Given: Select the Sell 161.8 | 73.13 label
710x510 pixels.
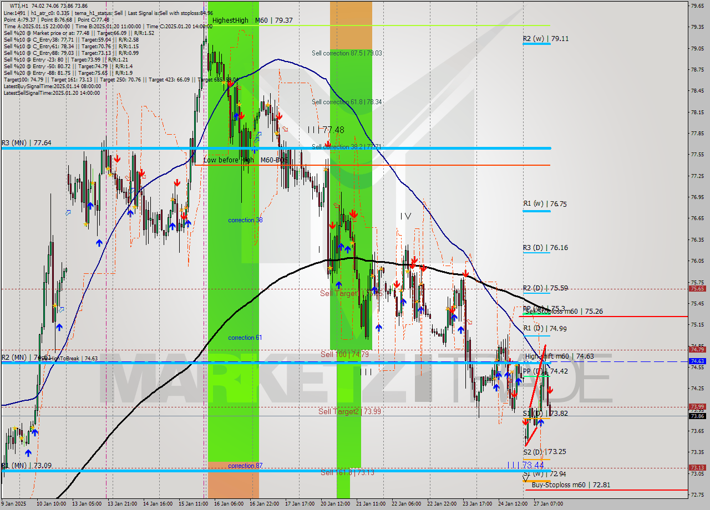Looking at the screenshot, I should tap(347, 473).
